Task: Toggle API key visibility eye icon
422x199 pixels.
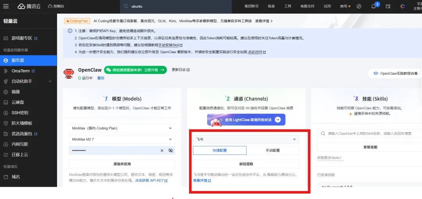Action: 171,150
